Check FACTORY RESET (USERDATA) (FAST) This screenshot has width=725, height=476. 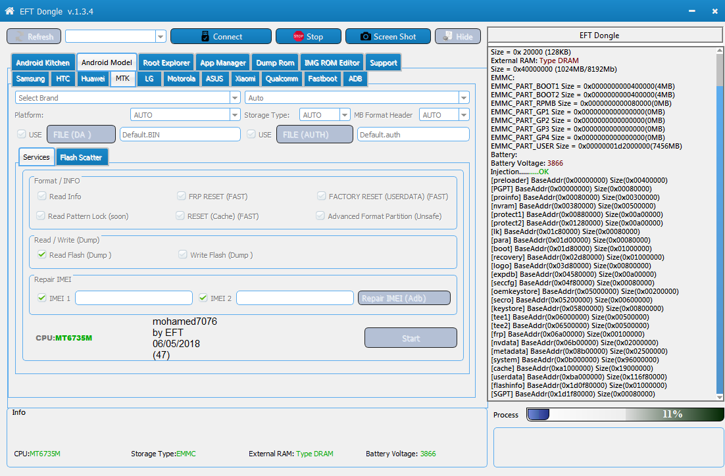[321, 196]
